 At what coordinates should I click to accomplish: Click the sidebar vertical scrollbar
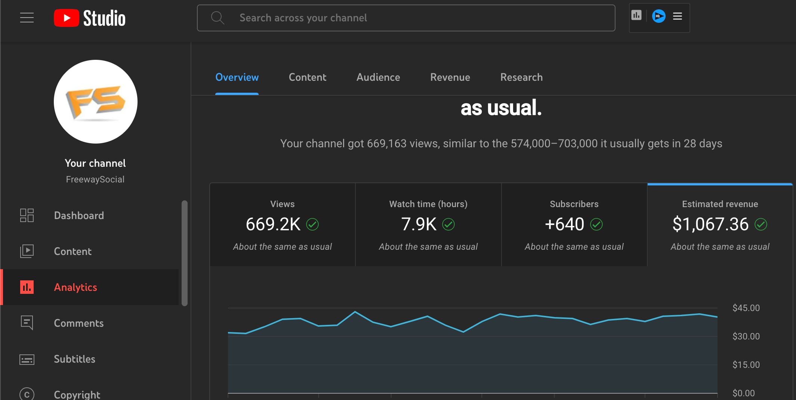click(x=184, y=253)
